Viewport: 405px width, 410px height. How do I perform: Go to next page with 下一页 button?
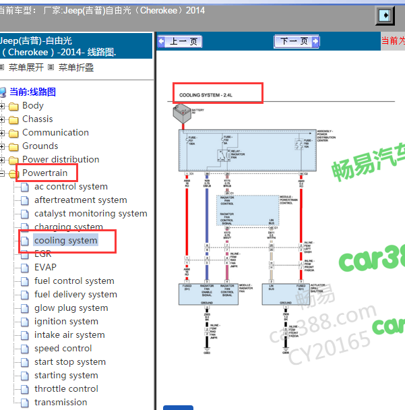click(297, 41)
